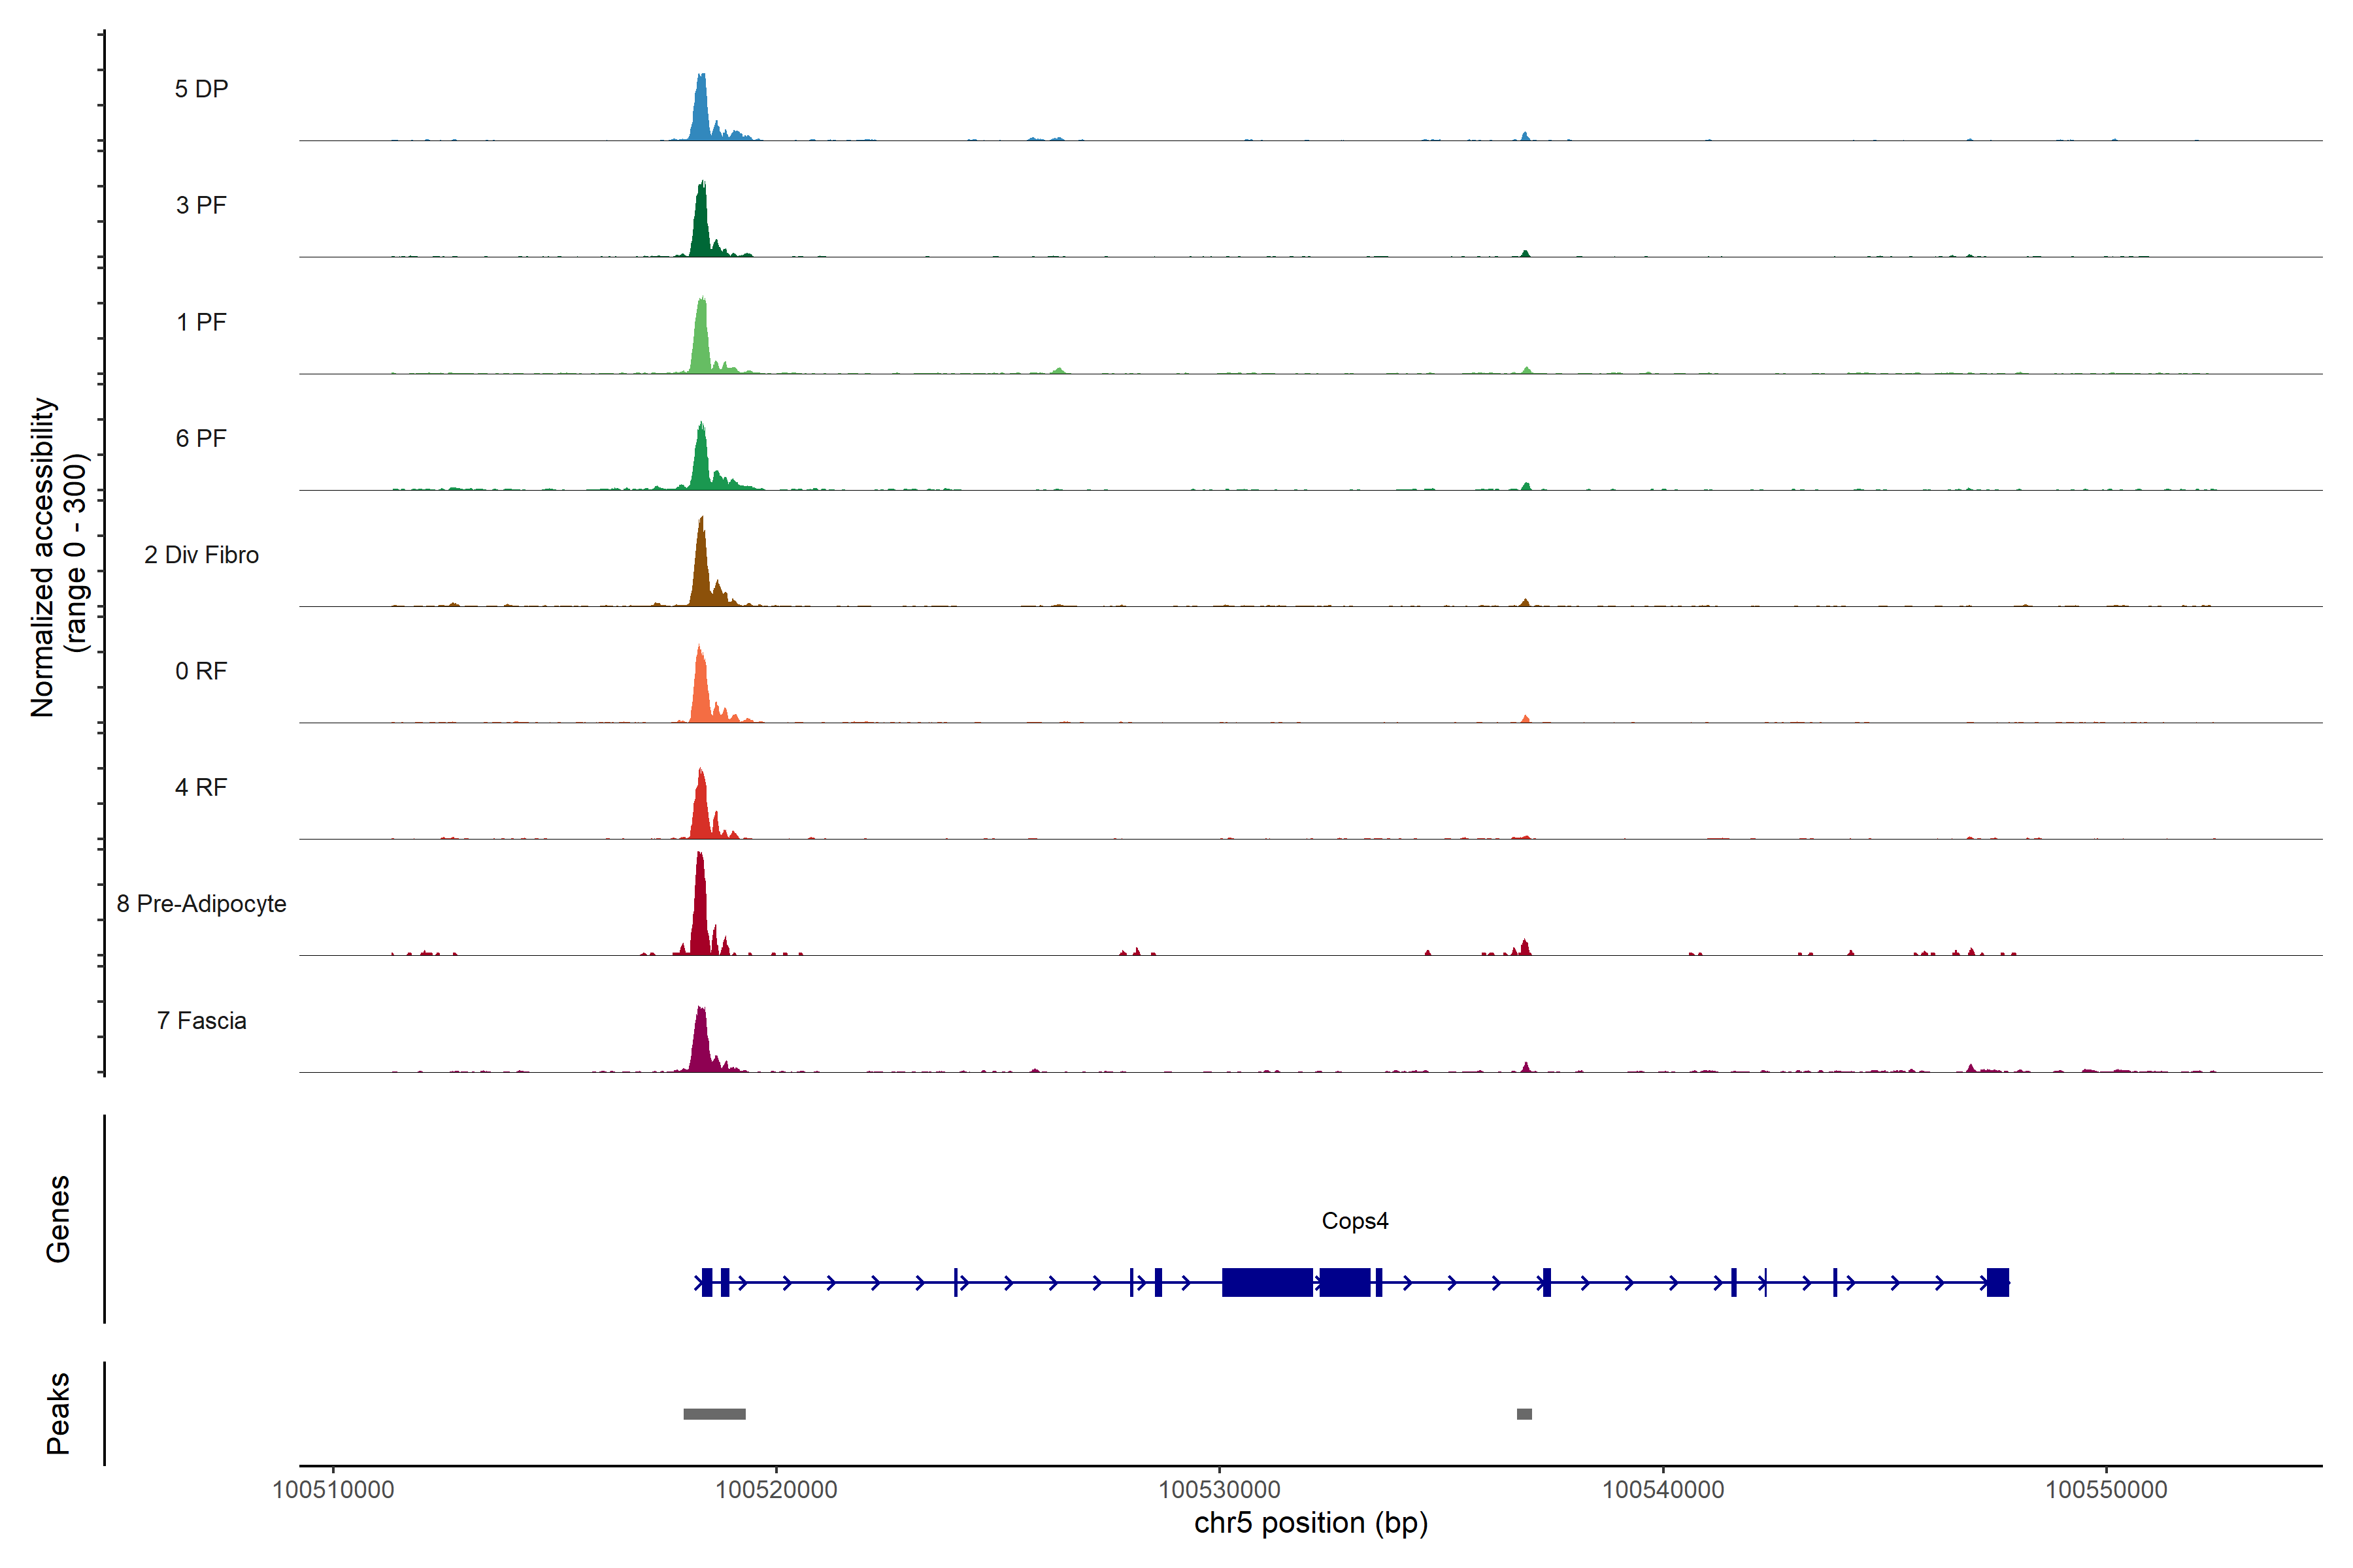Click the 100510000 axis tick label
Viewport: 2353px width, 1568px height.
(333, 1489)
